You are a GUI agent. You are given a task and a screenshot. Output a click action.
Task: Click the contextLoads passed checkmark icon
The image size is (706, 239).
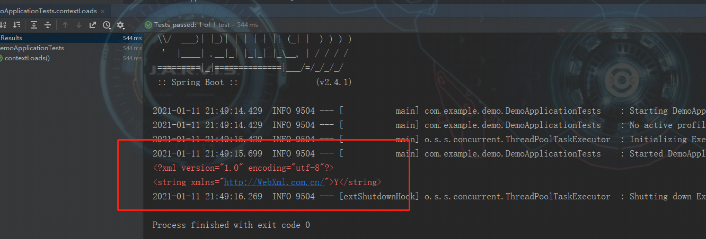(x=2, y=58)
